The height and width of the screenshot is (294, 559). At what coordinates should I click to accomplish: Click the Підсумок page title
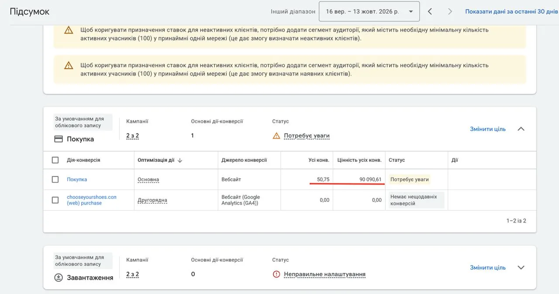click(30, 12)
